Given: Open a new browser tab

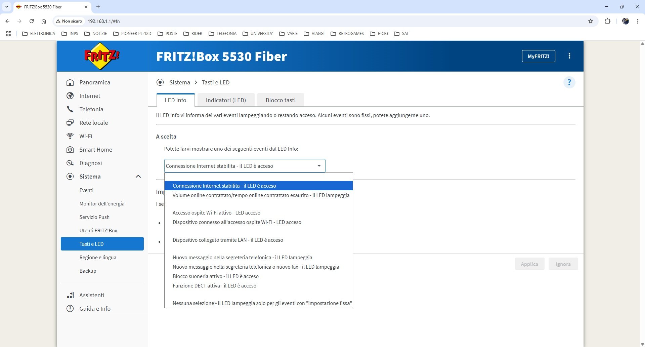Looking at the screenshot, I should pos(98,7).
